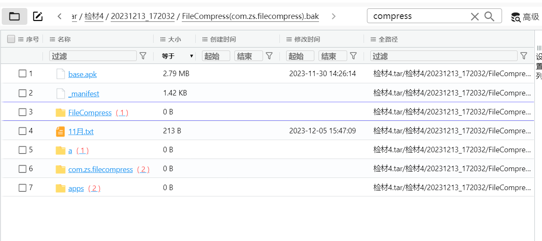Click the base.apk file icon
The image size is (542, 241).
point(61,74)
